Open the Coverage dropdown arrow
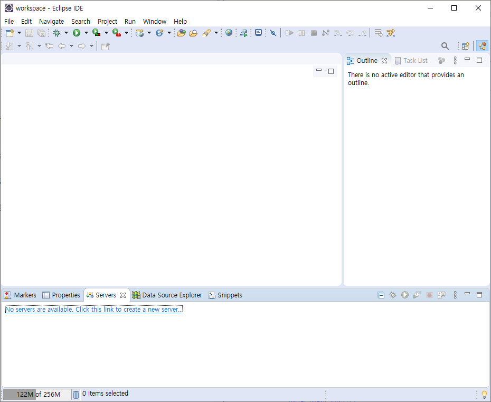491x402 pixels. (106, 33)
